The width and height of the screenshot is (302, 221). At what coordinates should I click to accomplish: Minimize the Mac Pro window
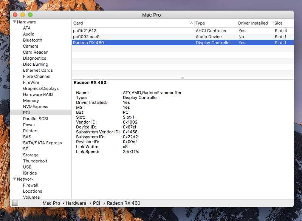(x=23, y=15)
